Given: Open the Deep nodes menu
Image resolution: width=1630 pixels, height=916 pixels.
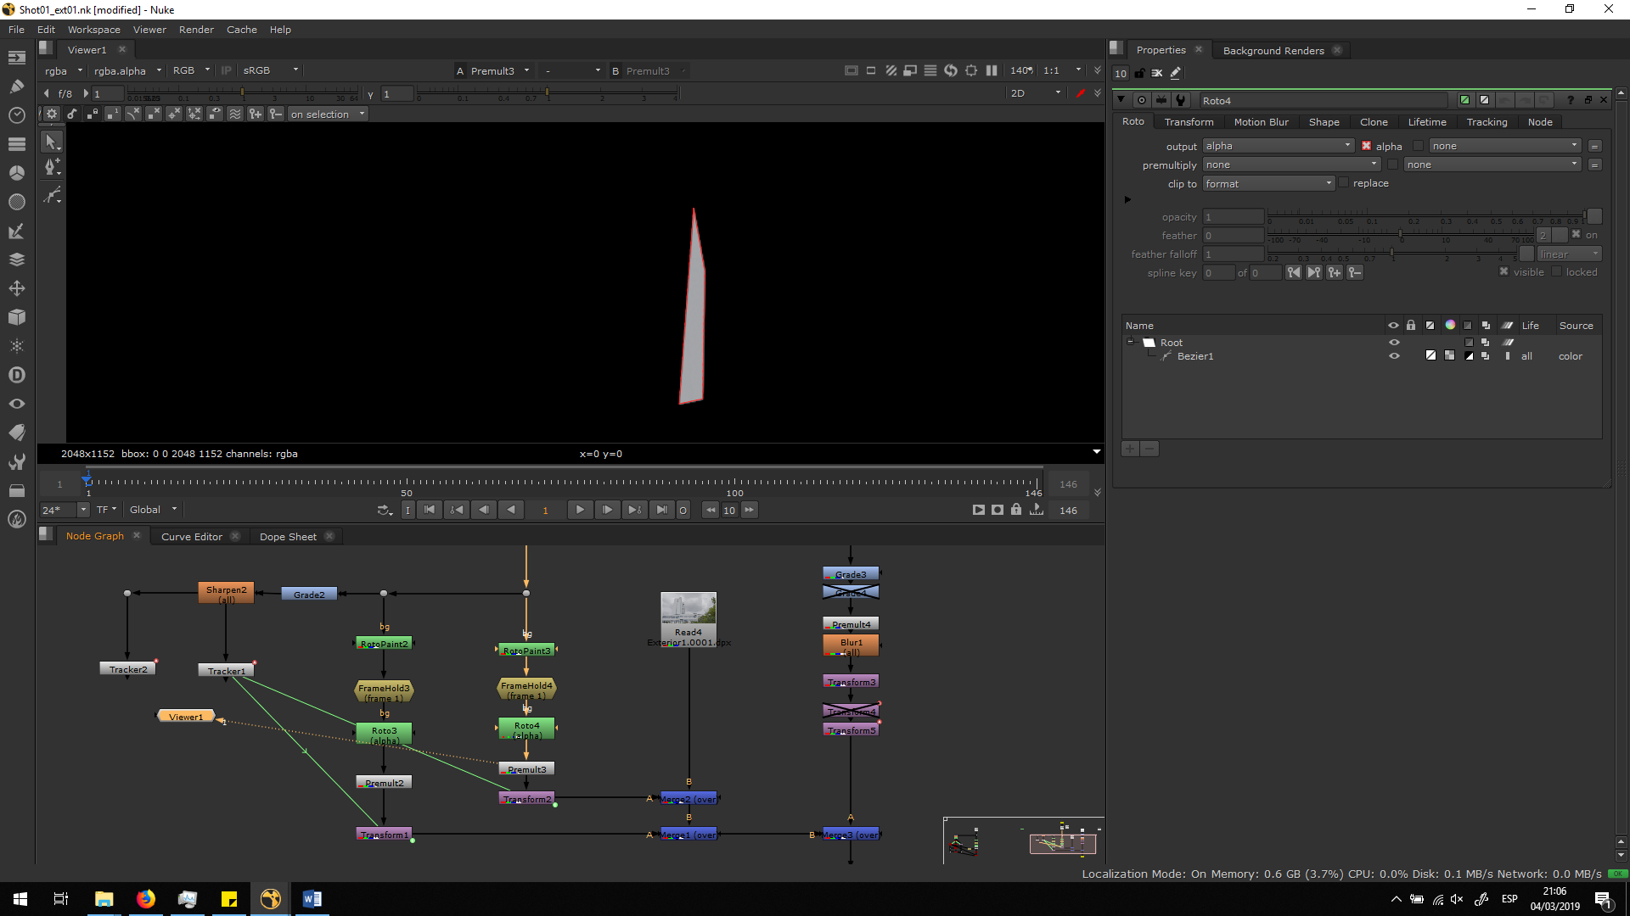Looking at the screenshot, I should [16, 375].
